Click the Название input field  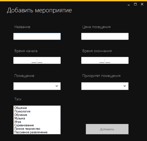pos(37,36)
